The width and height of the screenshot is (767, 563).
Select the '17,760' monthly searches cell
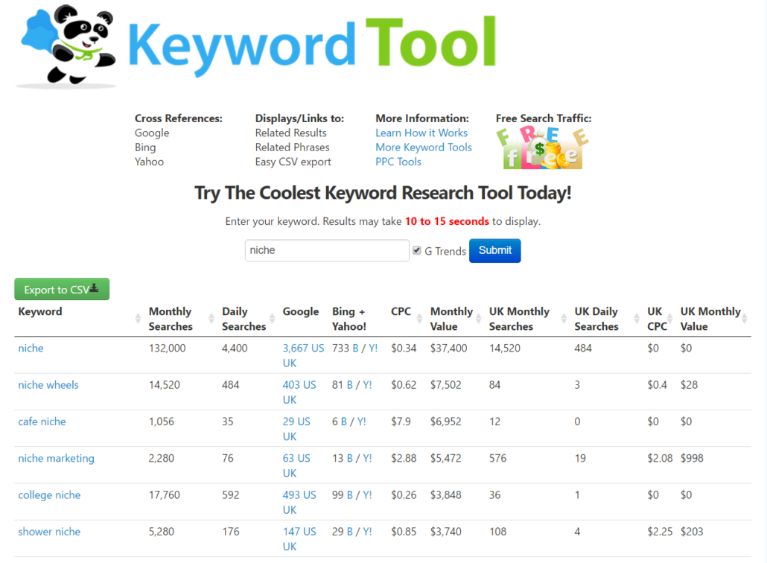click(165, 495)
